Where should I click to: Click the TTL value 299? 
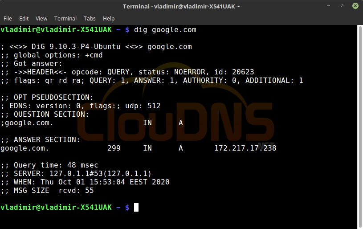pos(114,148)
